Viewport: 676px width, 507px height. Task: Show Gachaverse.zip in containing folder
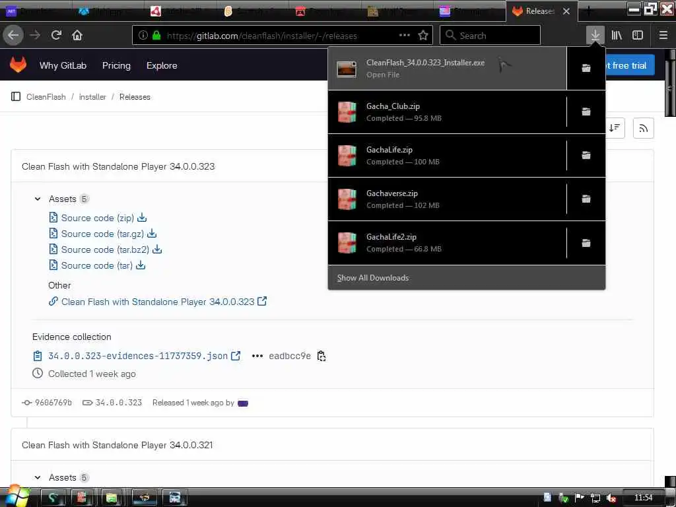(586, 199)
